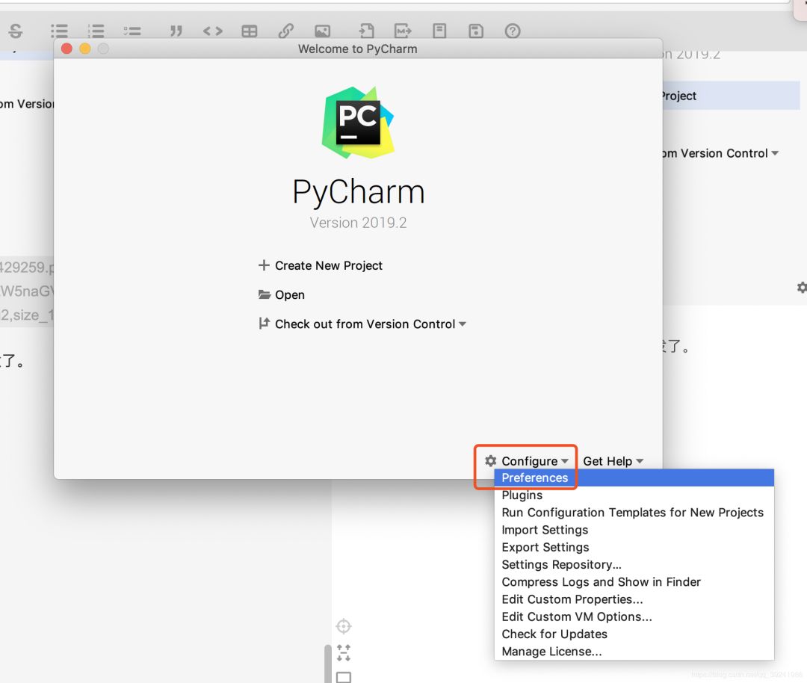Choose Compress Logs and Show in Finder

pyautogui.click(x=634, y=582)
